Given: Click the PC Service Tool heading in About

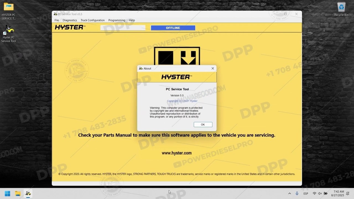Looking at the screenshot, I should click(177, 89).
